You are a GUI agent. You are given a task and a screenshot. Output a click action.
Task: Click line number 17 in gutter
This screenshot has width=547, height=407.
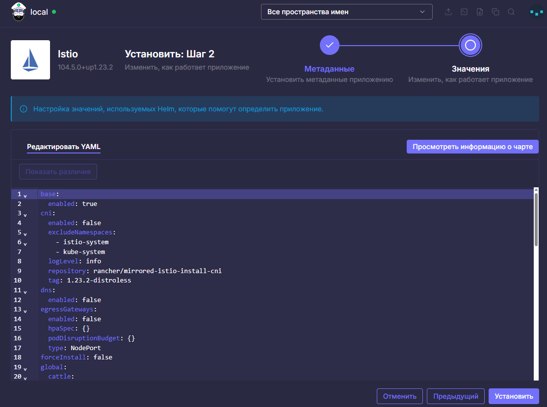18,348
